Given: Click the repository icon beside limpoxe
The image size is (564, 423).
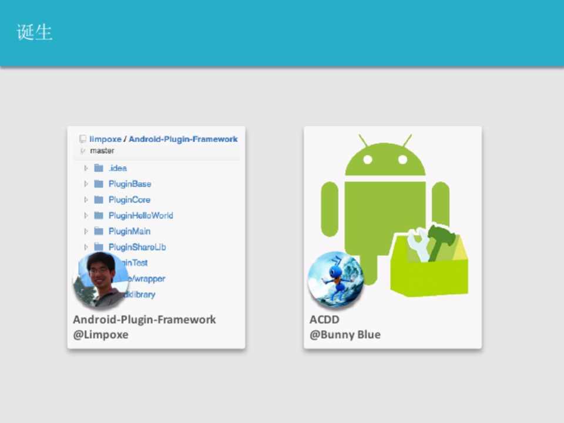Looking at the screenshot, I should point(83,139).
